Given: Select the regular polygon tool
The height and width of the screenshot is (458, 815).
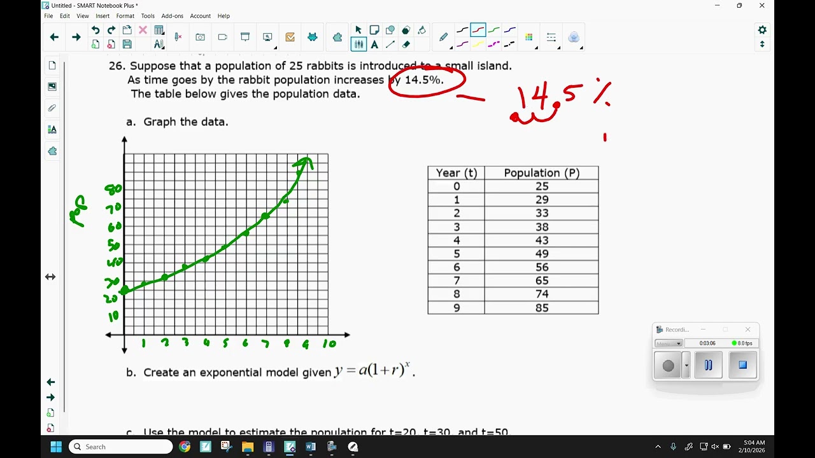Looking at the screenshot, I should (406, 30).
